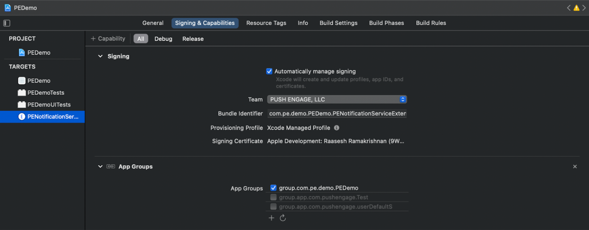
Task: Select the PEDemoTests target icon in the sidebar
Action: click(x=22, y=93)
